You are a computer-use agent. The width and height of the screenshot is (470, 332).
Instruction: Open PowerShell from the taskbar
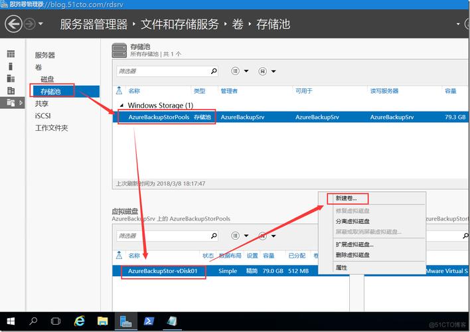[149, 321]
